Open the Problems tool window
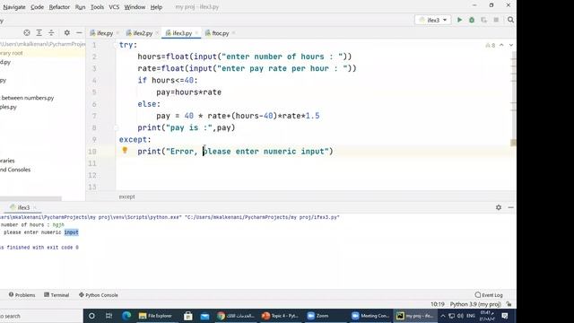The height and width of the screenshot is (323, 574). (x=22, y=295)
